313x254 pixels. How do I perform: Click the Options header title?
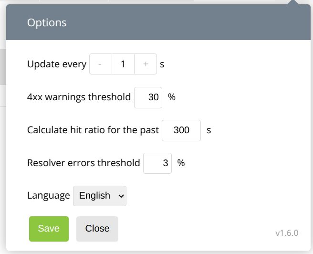pyautogui.click(x=47, y=22)
